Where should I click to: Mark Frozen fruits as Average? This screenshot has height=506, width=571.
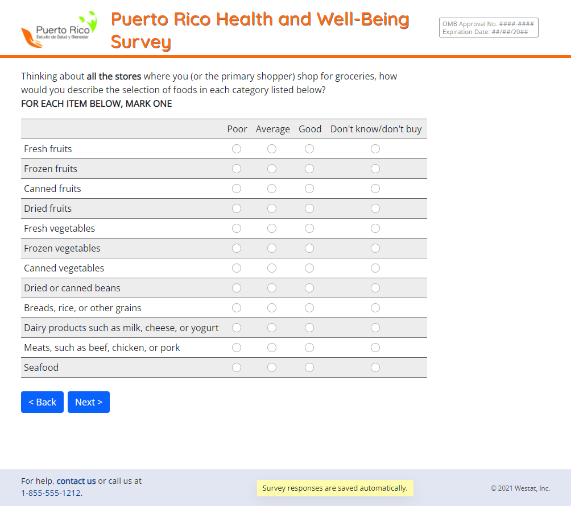(x=272, y=169)
